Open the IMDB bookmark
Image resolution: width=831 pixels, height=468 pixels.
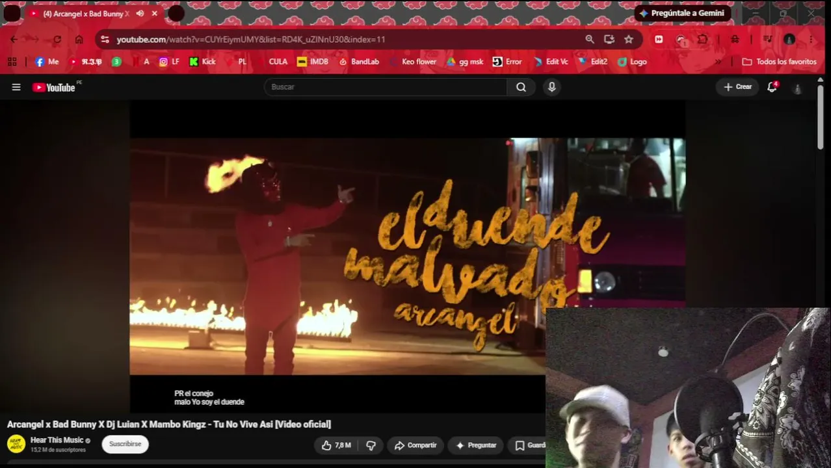pos(313,62)
